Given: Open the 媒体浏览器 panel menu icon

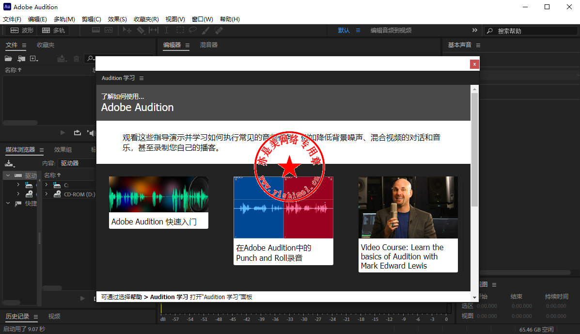Looking at the screenshot, I should pos(42,150).
